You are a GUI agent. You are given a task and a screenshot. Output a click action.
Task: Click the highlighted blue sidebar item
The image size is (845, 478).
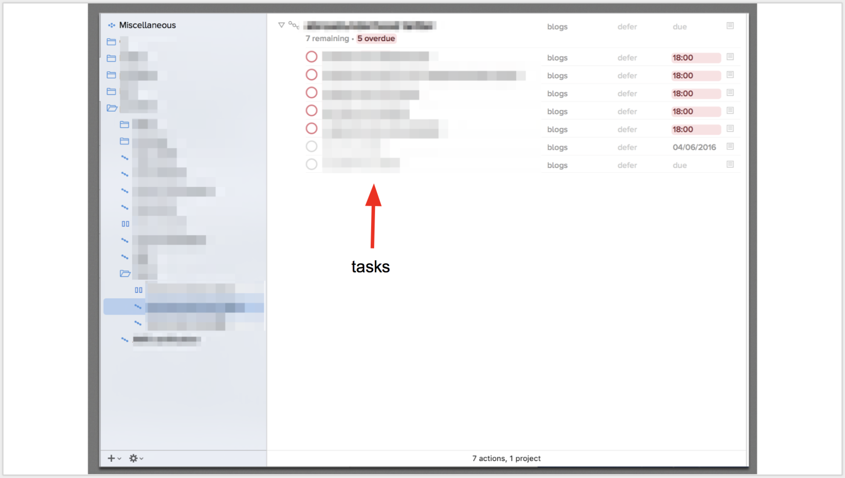(183, 307)
